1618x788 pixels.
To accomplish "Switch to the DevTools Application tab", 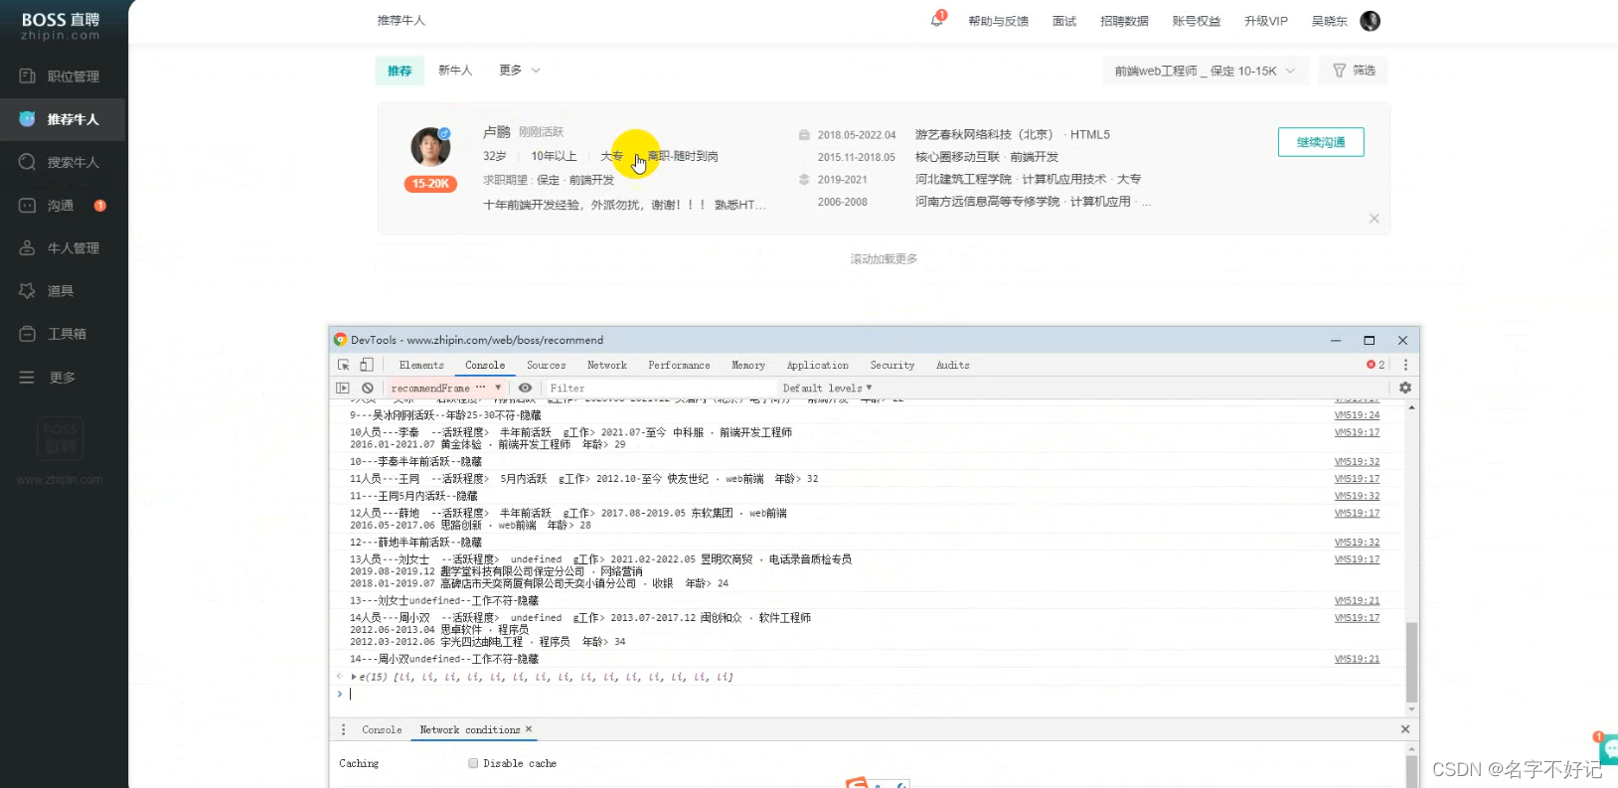I will pos(817,366).
